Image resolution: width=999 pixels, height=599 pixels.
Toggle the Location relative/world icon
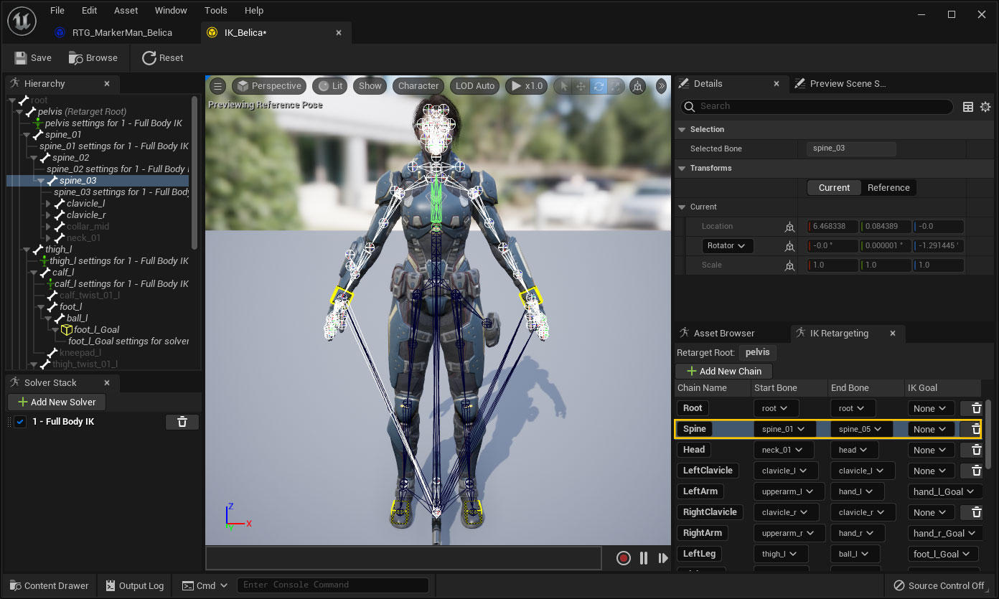click(x=789, y=227)
